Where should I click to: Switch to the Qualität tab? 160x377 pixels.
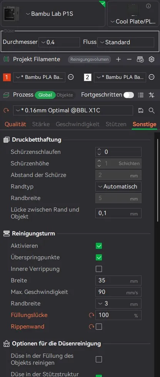[15, 124]
